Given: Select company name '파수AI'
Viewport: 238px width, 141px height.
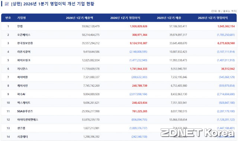Looking at the screenshot, I should (x=21, y=94).
